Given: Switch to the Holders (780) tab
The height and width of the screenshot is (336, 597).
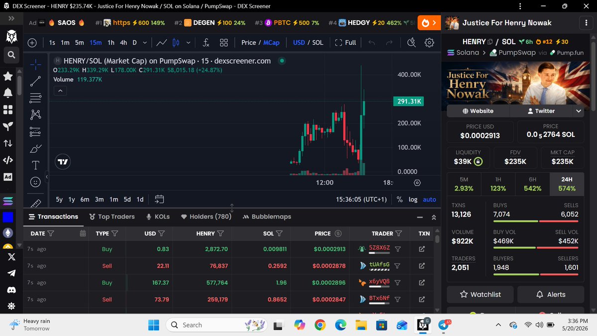Looking at the screenshot, I should point(206,217).
